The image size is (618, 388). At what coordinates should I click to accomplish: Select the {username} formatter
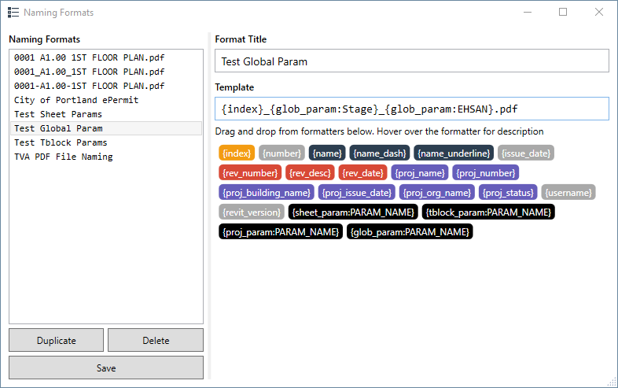tap(568, 193)
